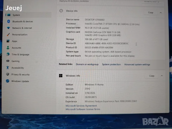The height and width of the screenshot is (129, 172).
Task: Collapse the Device info section chevron
Action: tap(161, 13)
